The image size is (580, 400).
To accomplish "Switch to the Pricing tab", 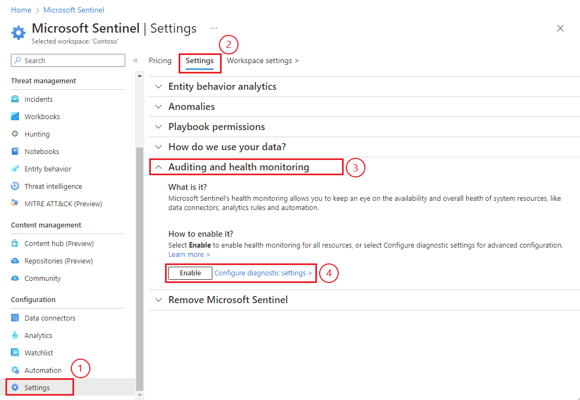I will click(160, 60).
